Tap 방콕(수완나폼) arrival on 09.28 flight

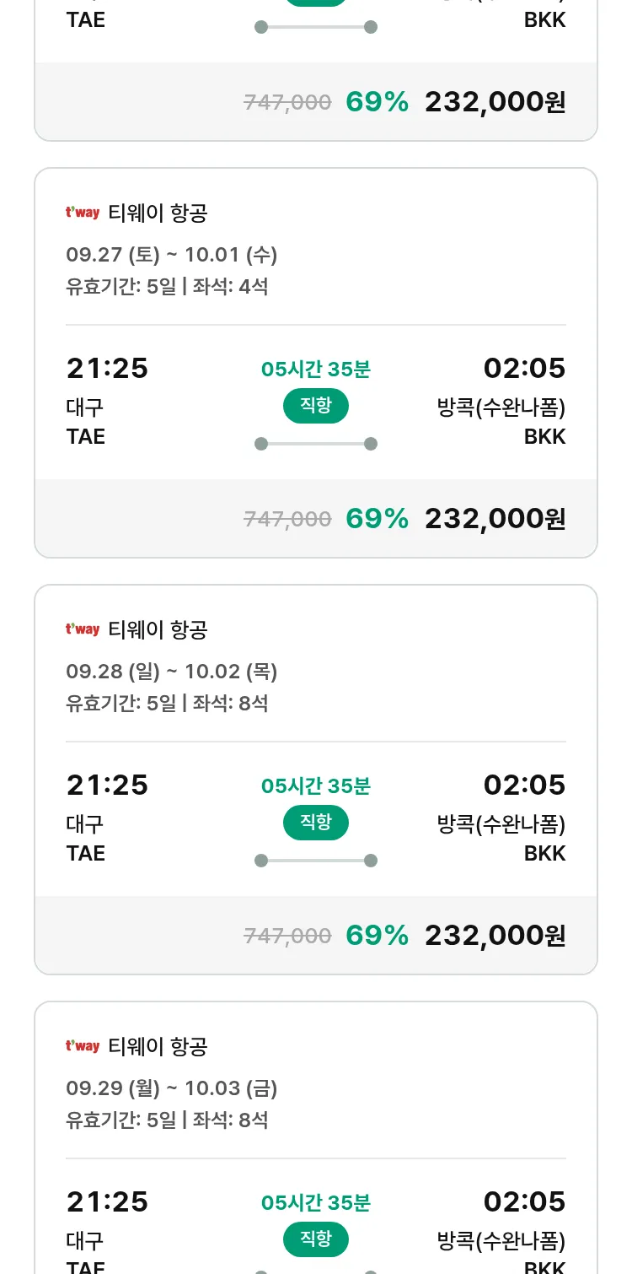(x=501, y=823)
